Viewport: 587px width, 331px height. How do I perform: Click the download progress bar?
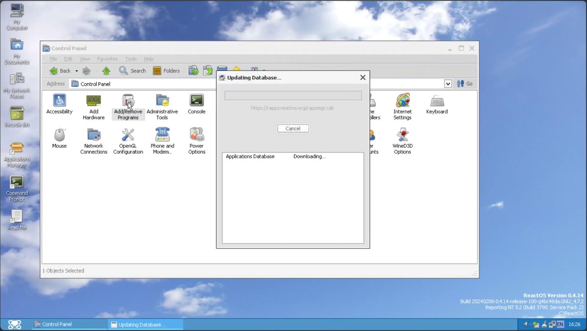293,96
